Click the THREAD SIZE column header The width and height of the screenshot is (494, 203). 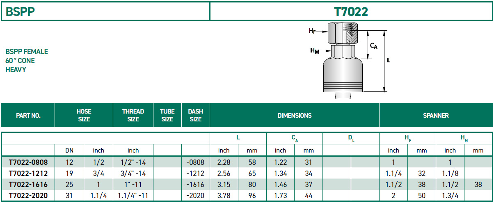coord(133,116)
